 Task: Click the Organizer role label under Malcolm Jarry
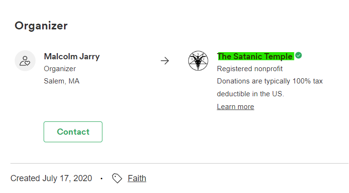60,69
